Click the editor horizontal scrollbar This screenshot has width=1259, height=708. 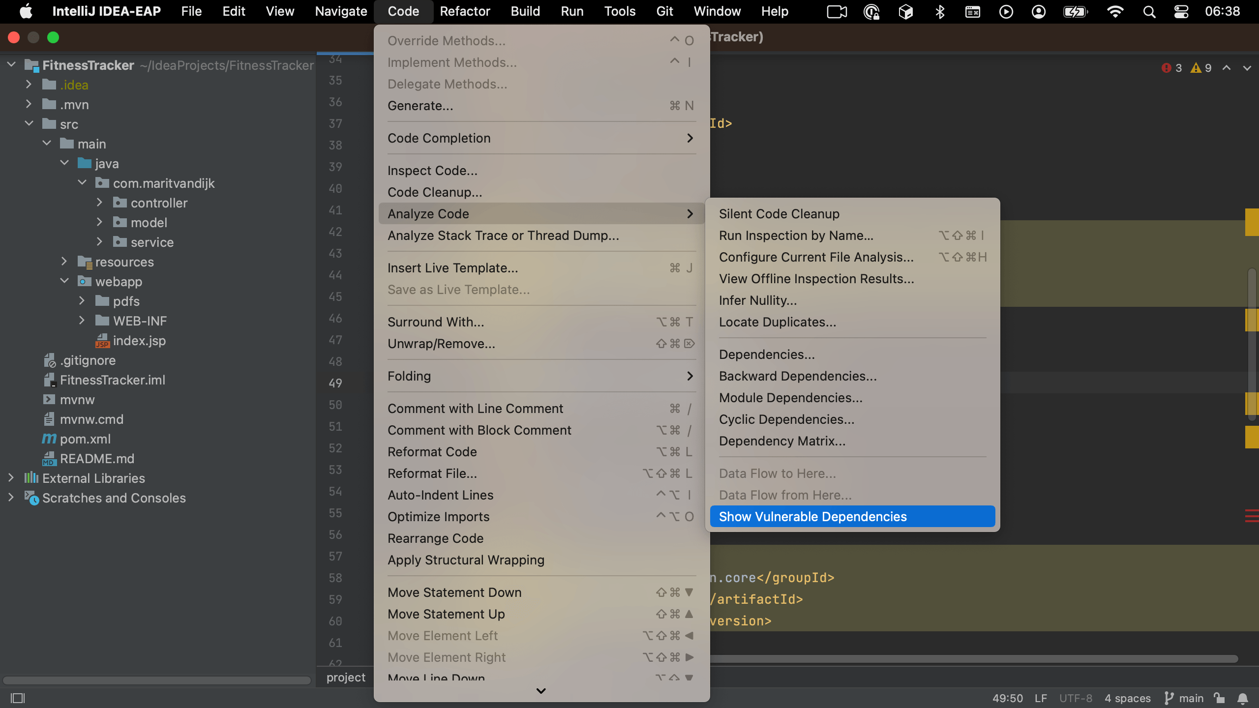[974, 658]
